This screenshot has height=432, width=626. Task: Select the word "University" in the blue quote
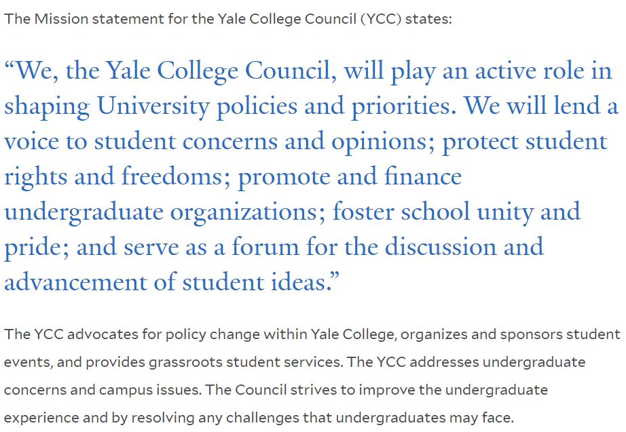pos(153,107)
